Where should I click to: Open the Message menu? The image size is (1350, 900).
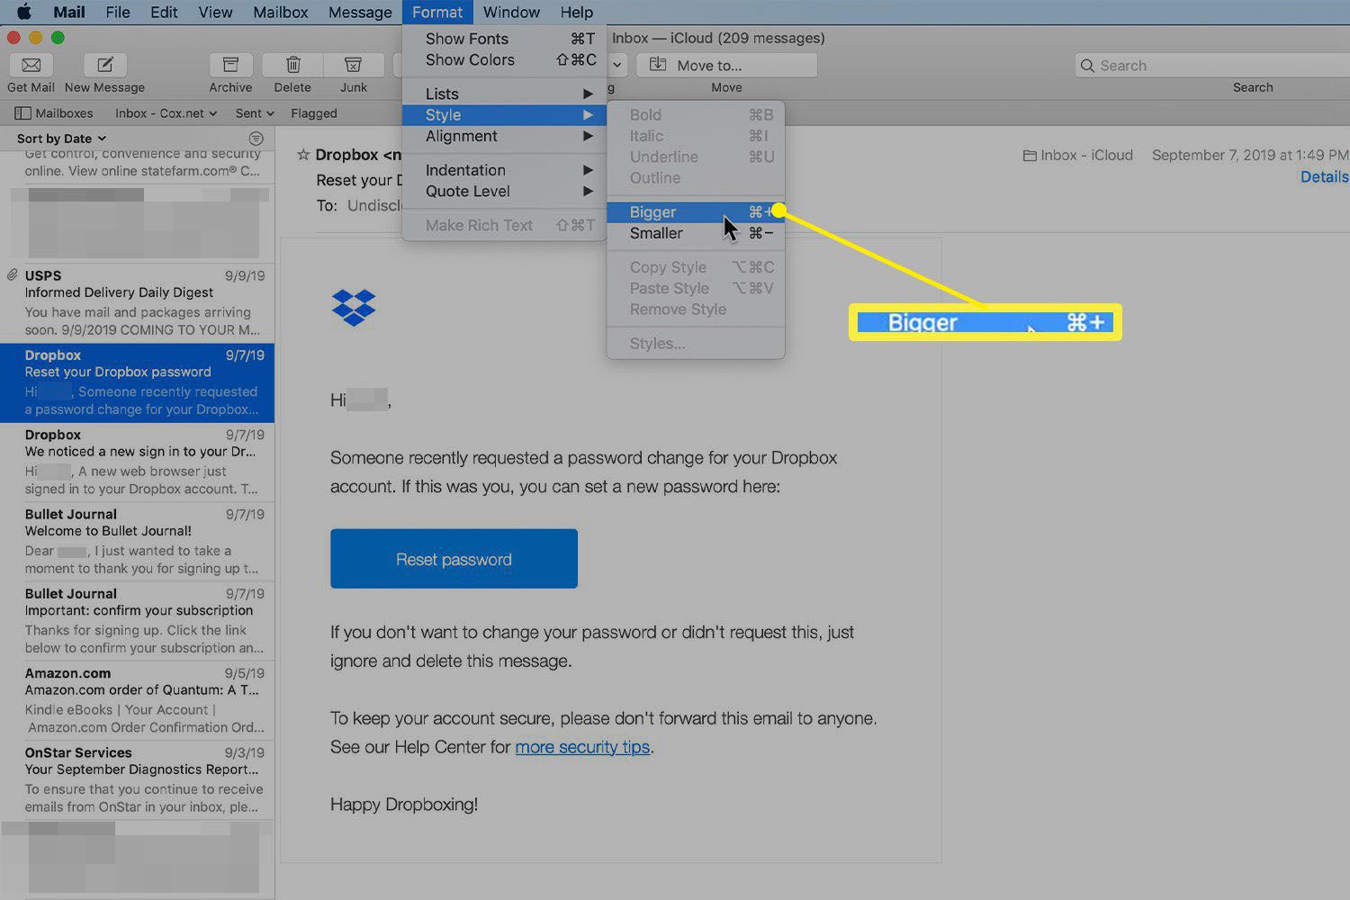click(360, 12)
